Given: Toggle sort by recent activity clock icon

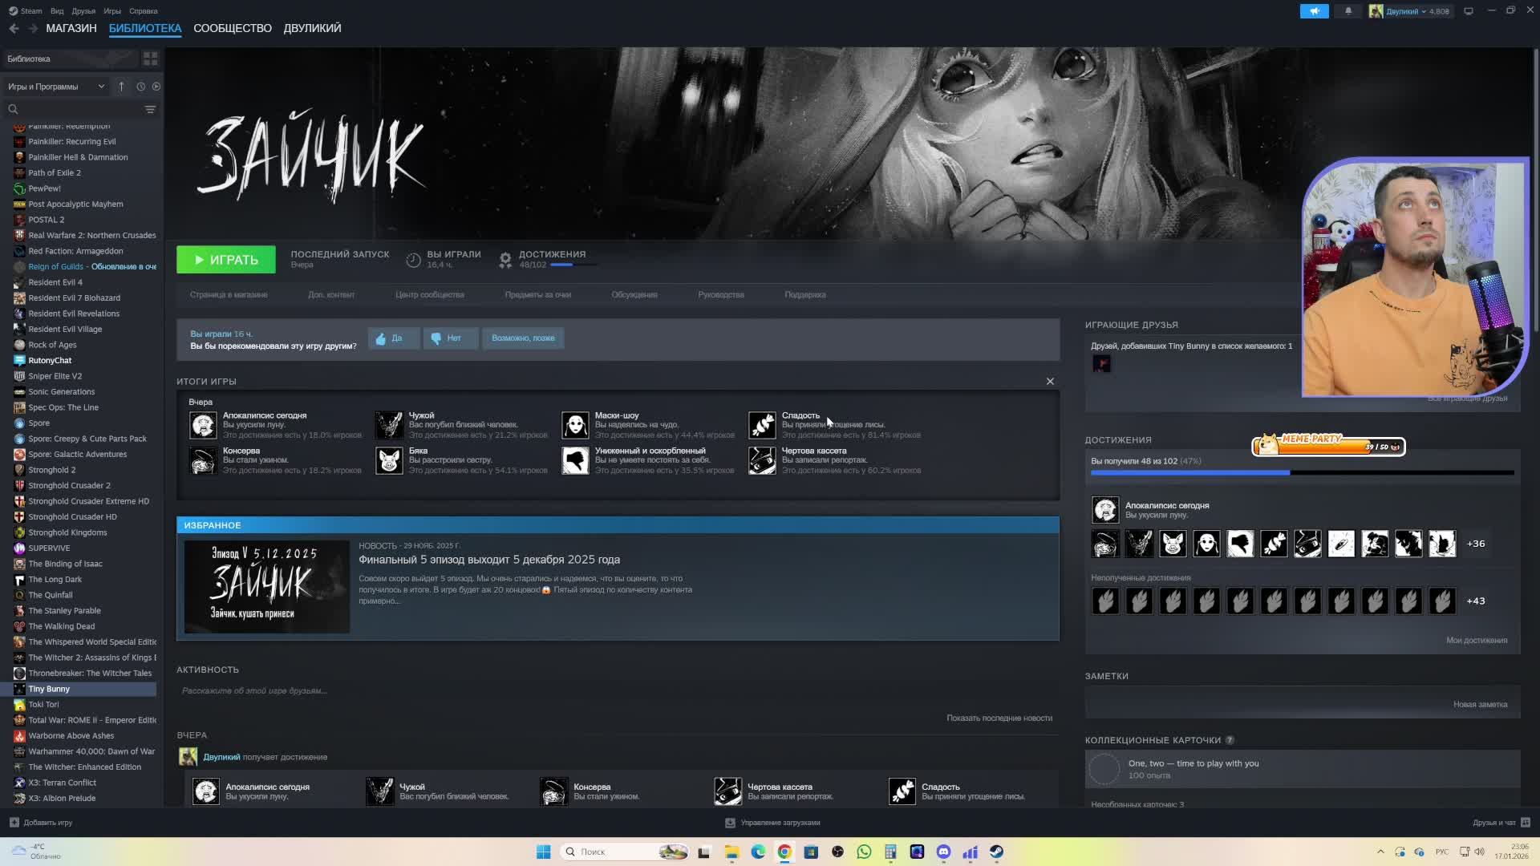Looking at the screenshot, I should coord(140,87).
